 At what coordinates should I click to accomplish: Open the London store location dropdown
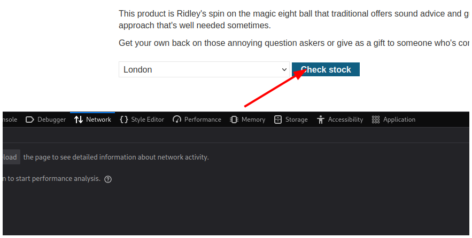pos(204,69)
